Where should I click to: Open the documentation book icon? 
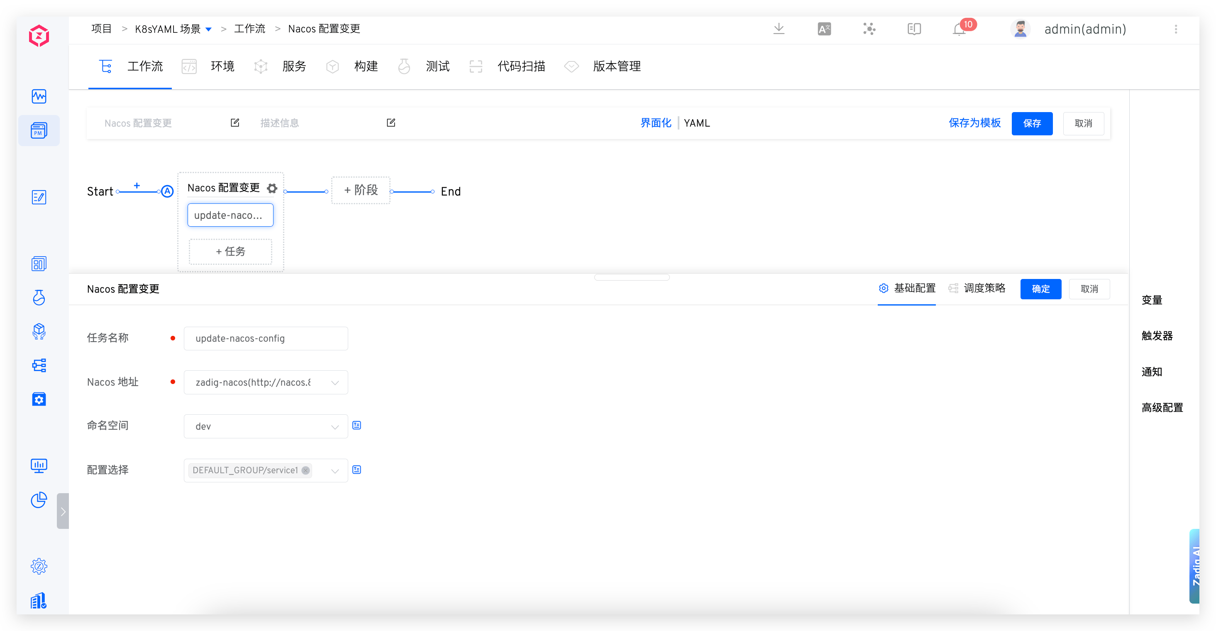914,29
